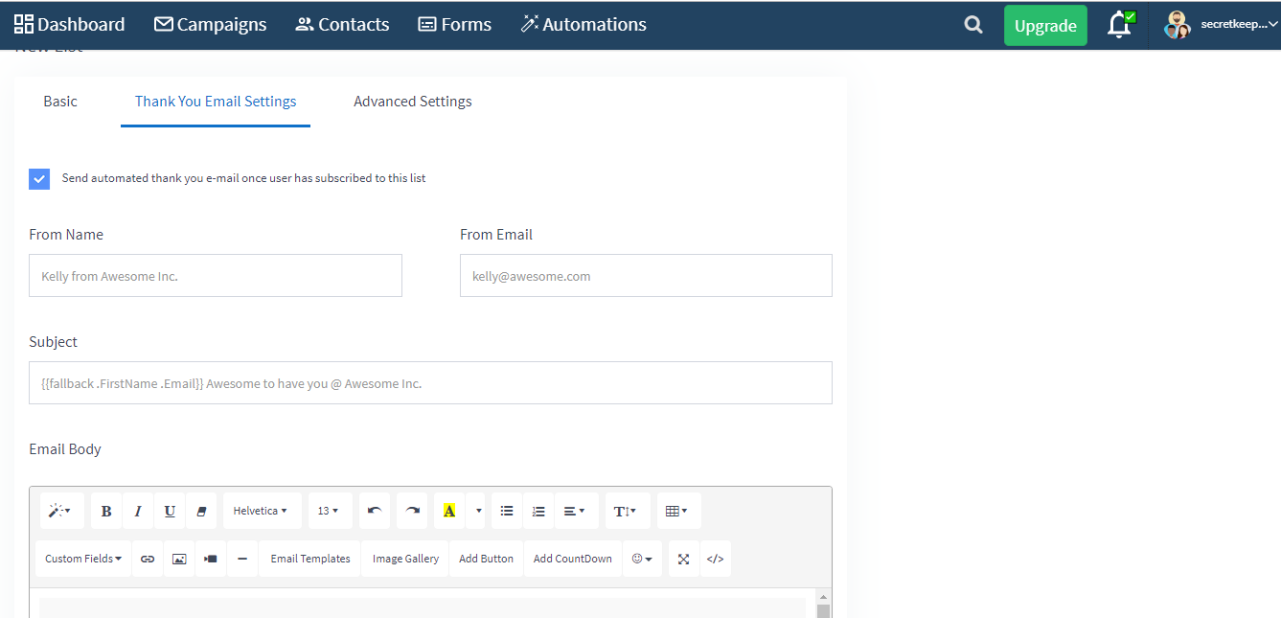Open the Image Gallery
This screenshot has width=1281, height=618.
(405, 559)
